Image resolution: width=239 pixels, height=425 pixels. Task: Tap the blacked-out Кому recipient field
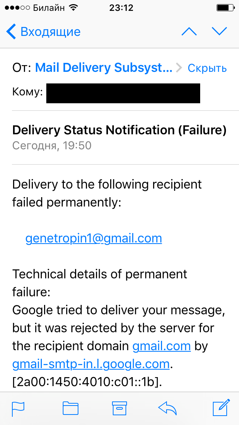click(123, 93)
